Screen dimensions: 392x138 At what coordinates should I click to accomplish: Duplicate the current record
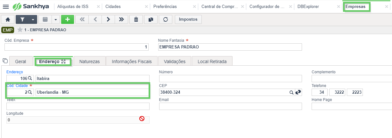point(151,19)
